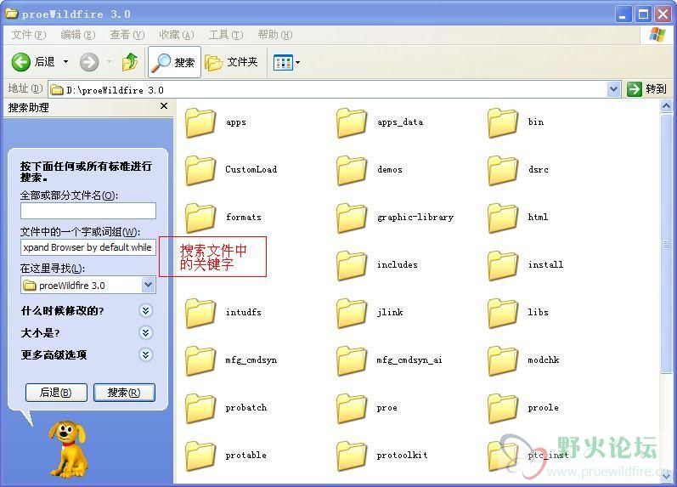Select the proe folder icon
Screen dimensions: 677x487
click(352, 408)
